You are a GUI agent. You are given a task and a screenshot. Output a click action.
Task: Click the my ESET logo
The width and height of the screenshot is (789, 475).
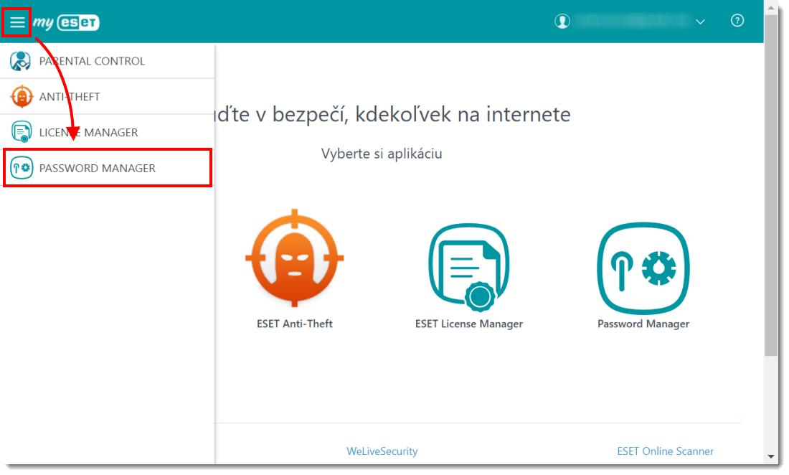(x=67, y=22)
